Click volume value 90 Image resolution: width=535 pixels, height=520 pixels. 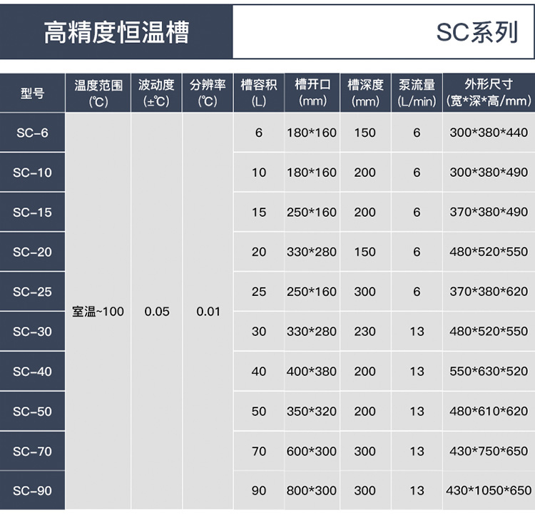click(x=259, y=491)
